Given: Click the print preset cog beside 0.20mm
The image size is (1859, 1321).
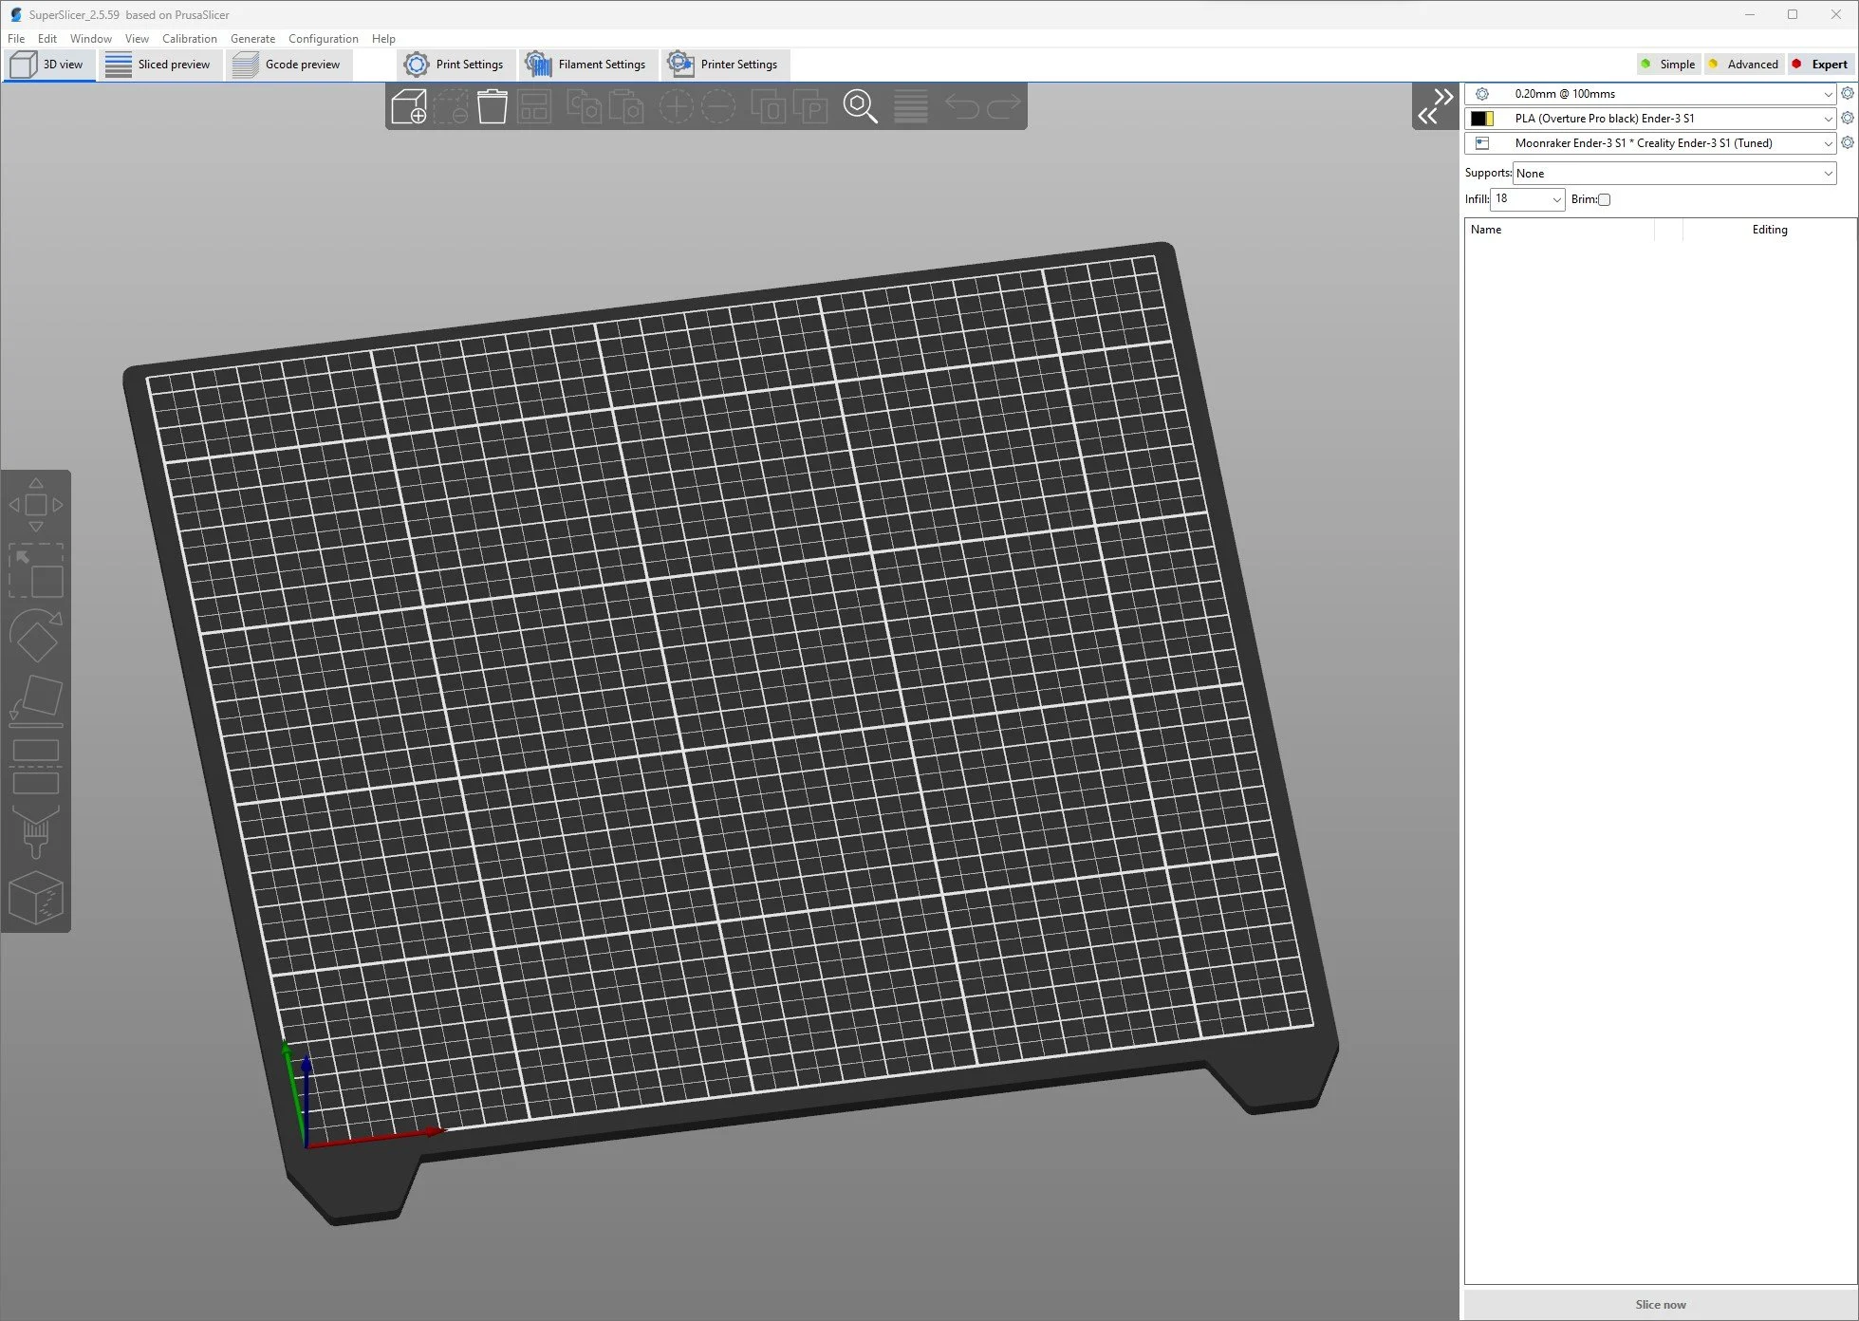Looking at the screenshot, I should pos(1482,94).
